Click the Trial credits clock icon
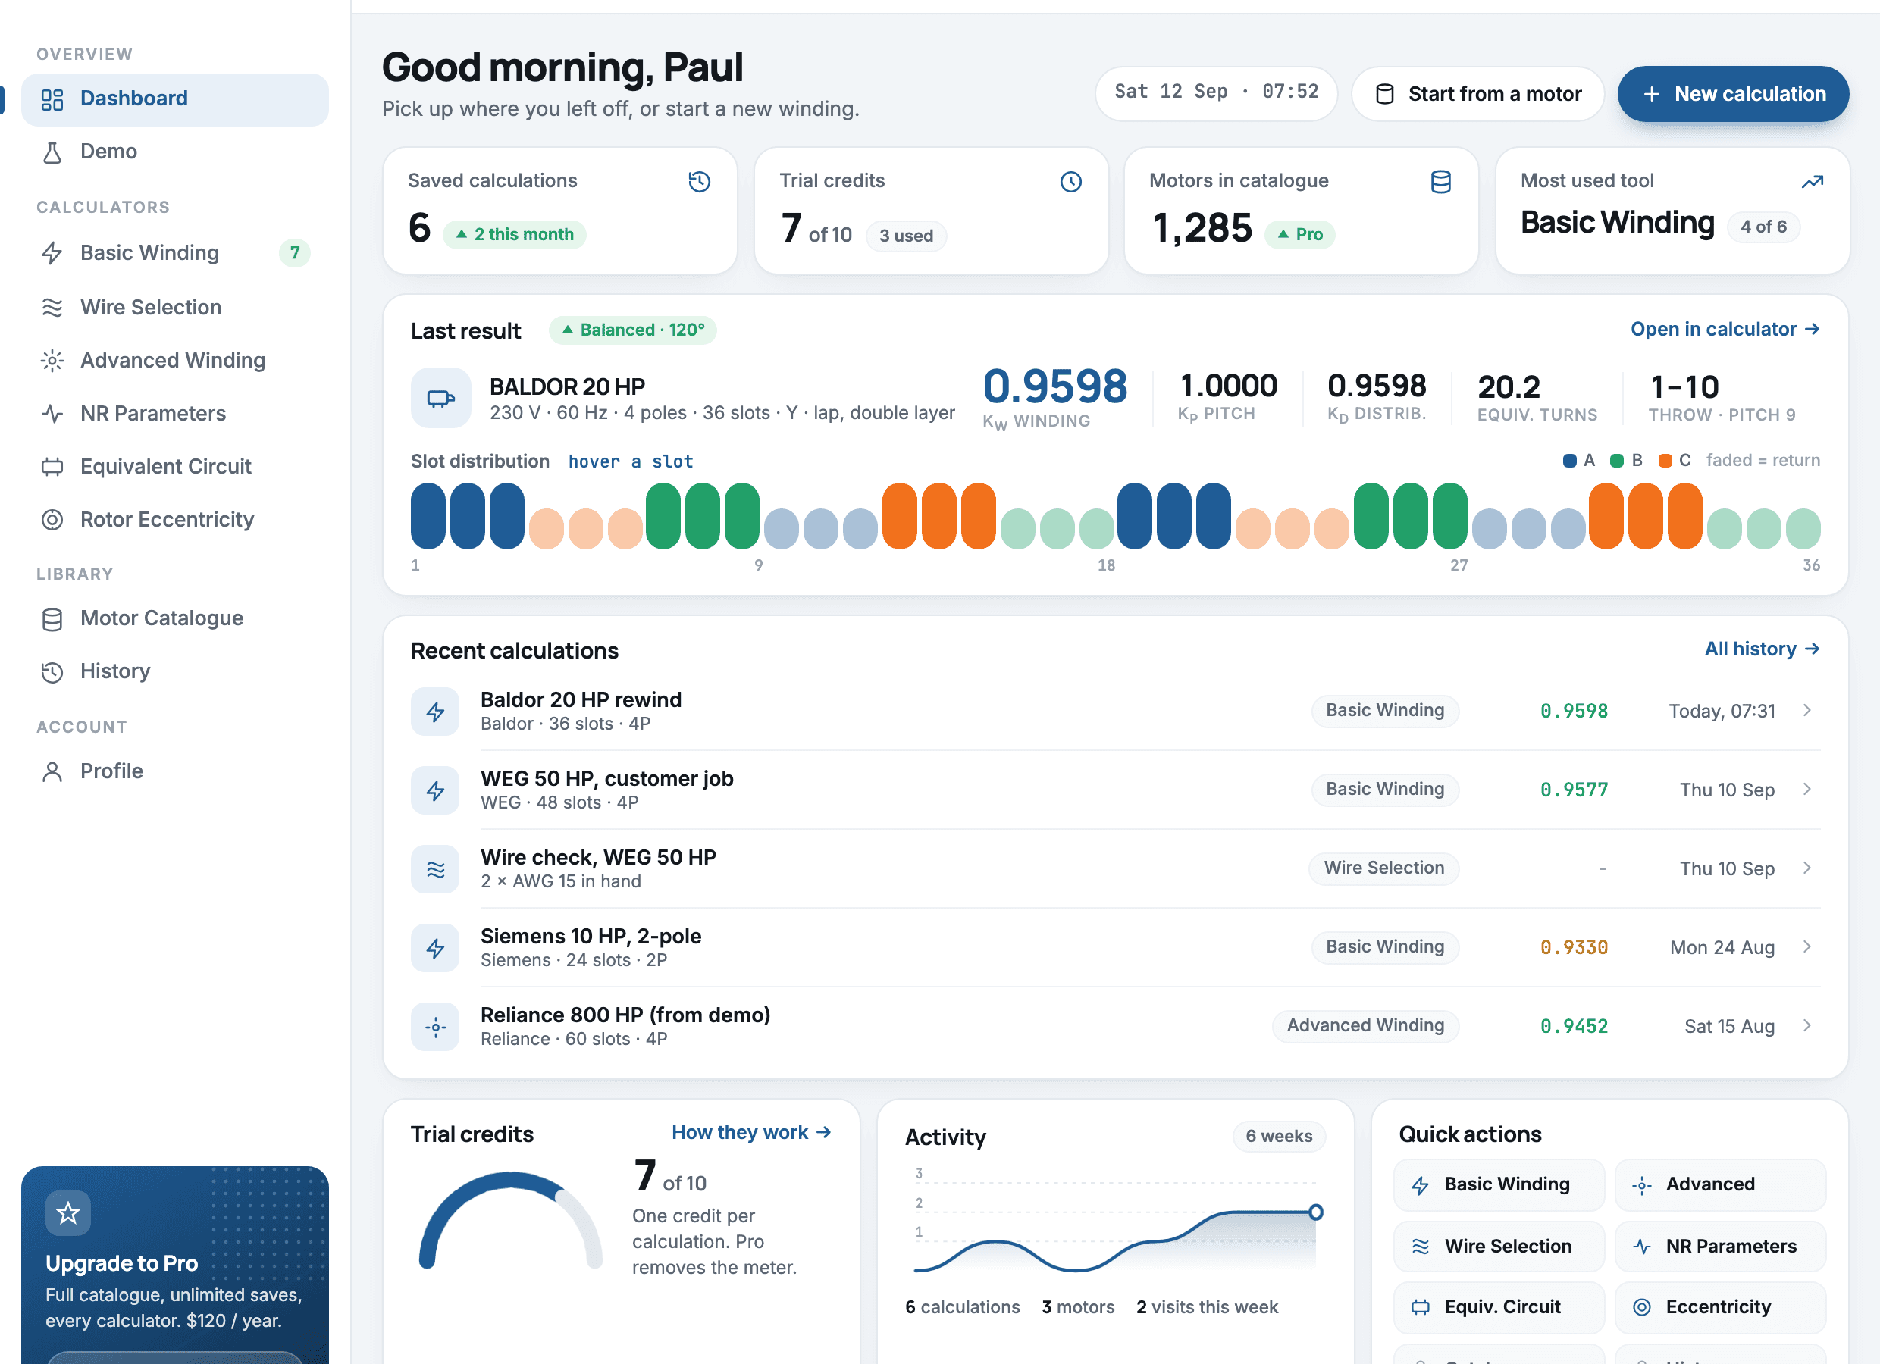This screenshot has width=1880, height=1364. (x=1071, y=181)
